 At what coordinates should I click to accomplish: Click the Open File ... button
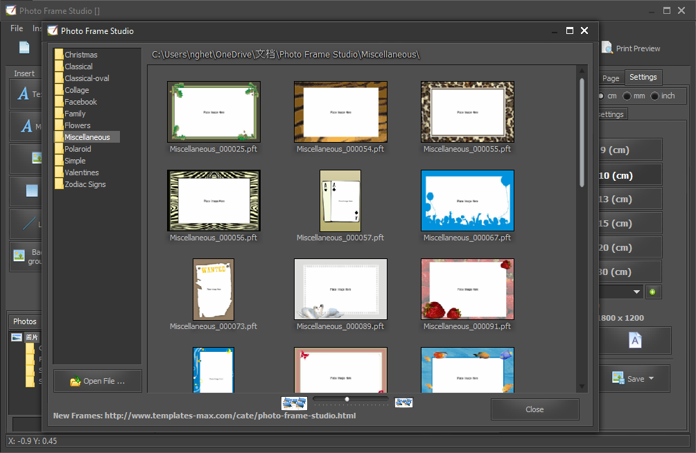tap(98, 381)
